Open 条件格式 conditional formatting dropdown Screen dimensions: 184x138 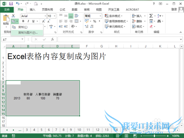[x=113, y=16]
